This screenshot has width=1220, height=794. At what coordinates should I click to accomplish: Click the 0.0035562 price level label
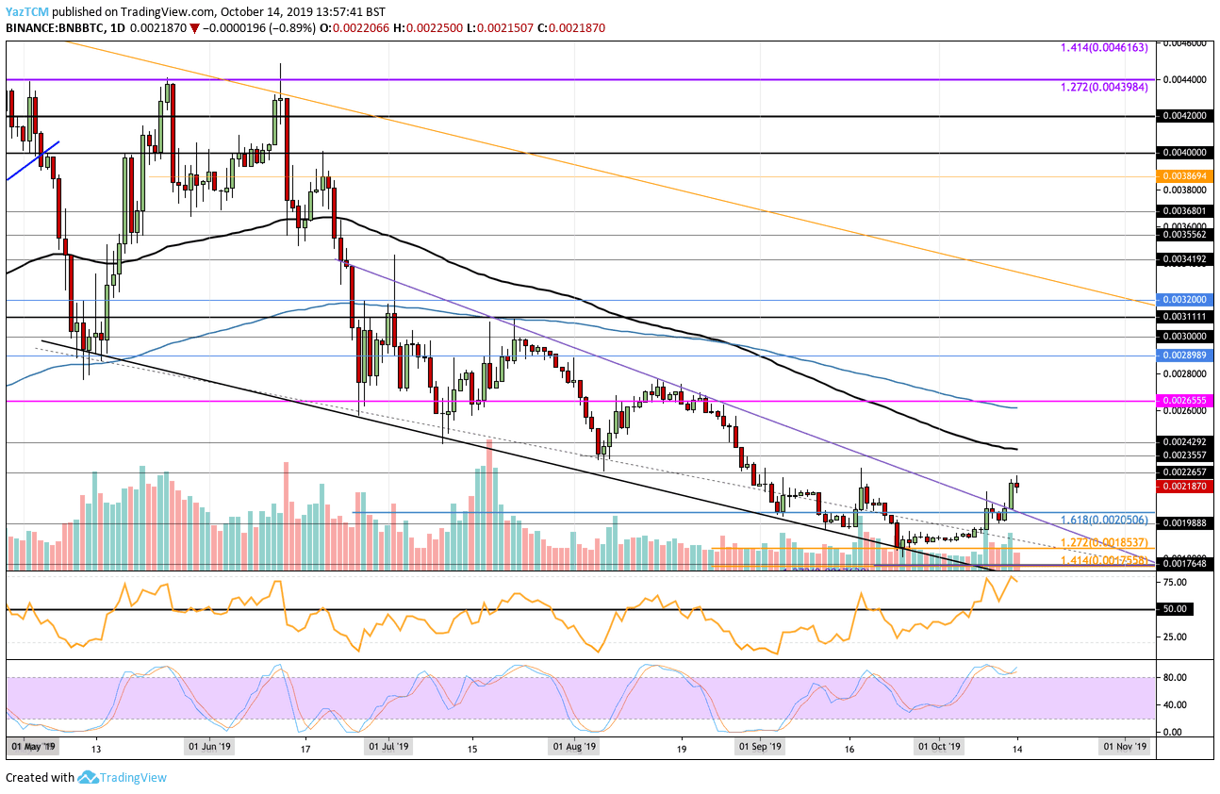(1185, 235)
